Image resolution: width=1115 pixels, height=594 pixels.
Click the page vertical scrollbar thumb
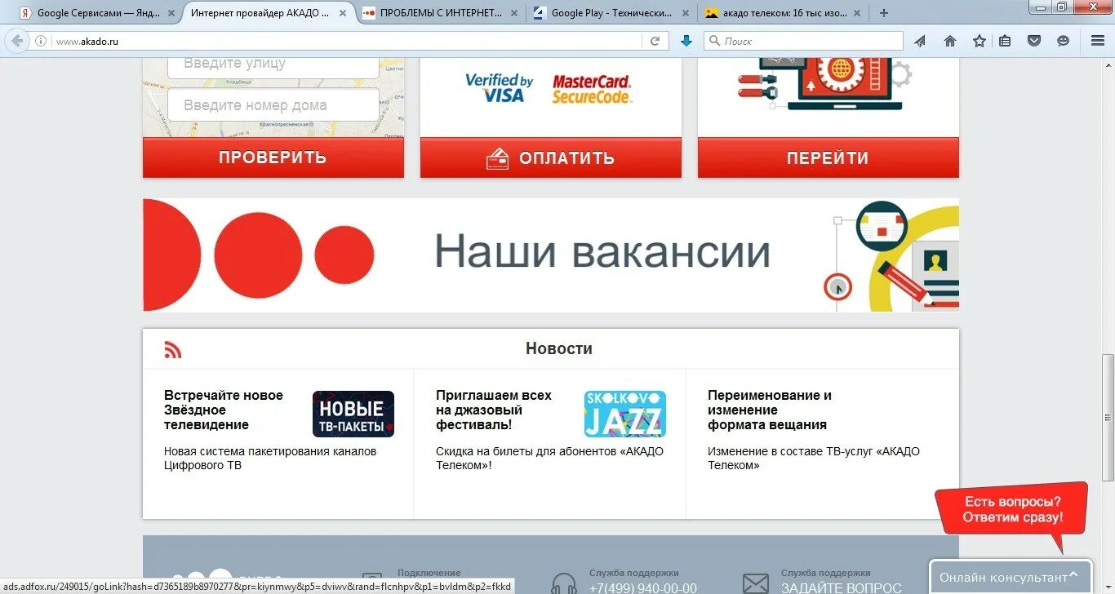1108,418
